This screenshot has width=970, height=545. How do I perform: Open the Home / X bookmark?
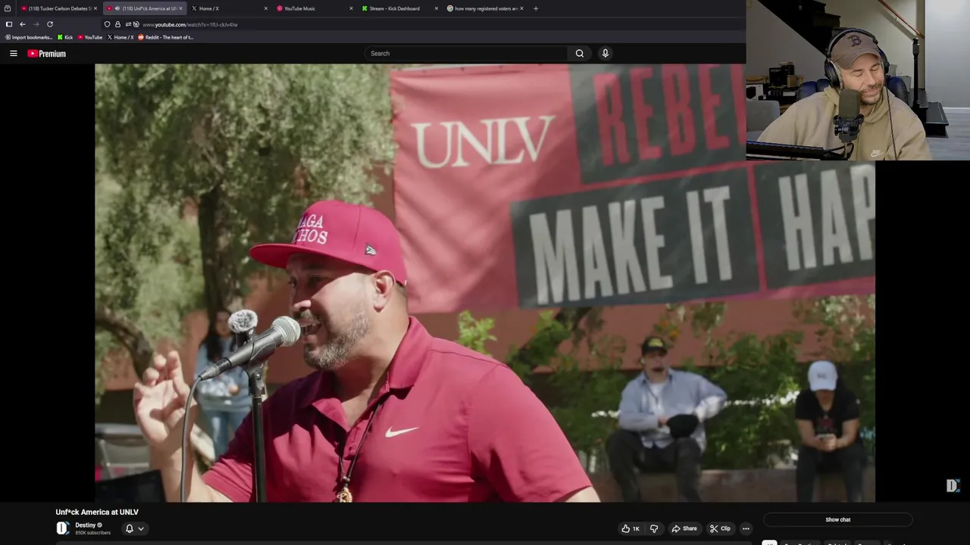click(120, 37)
